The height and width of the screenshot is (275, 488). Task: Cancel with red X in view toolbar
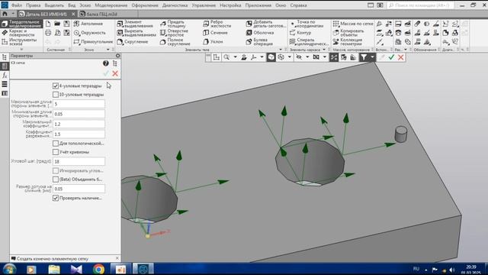pos(400,57)
